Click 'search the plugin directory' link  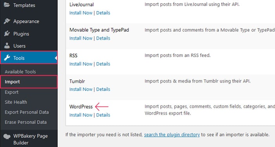172,135
